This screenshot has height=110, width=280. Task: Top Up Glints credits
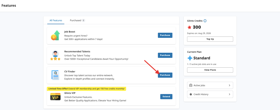[x=210, y=39]
